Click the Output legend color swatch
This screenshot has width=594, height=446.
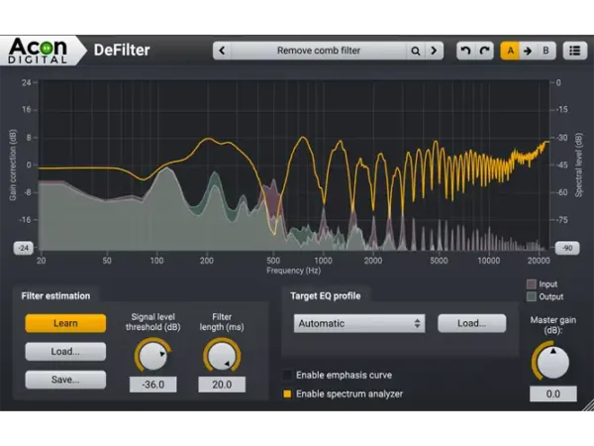pyautogui.click(x=532, y=296)
